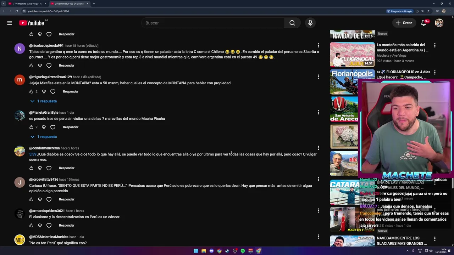Show hidden system tray icons chevron
The width and height of the screenshot is (454, 255).
tap(408, 251)
